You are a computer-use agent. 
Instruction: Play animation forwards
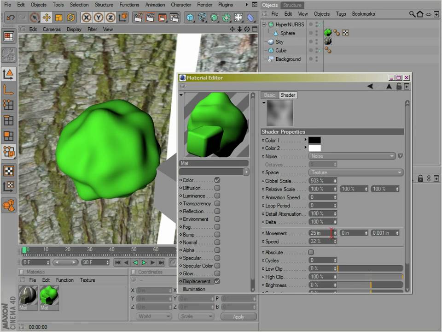pyautogui.click(x=144, y=262)
